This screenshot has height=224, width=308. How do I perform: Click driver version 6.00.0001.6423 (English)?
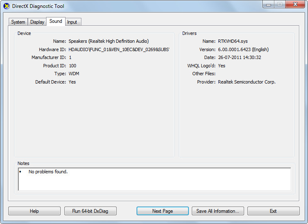pyautogui.click(x=243, y=49)
